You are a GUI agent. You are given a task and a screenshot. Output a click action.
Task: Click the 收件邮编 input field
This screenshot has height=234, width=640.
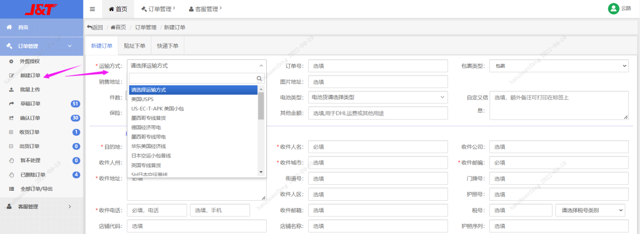click(559, 163)
